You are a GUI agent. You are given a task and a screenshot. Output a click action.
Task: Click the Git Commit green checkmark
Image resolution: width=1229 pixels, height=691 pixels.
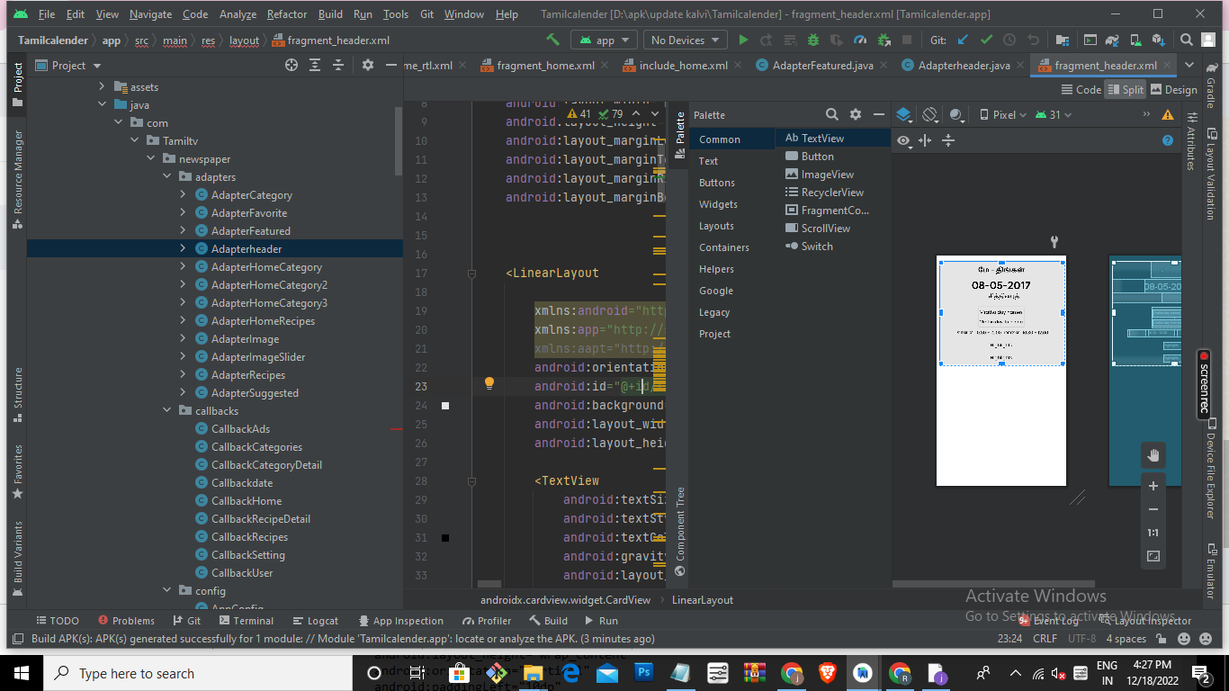coord(986,40)
